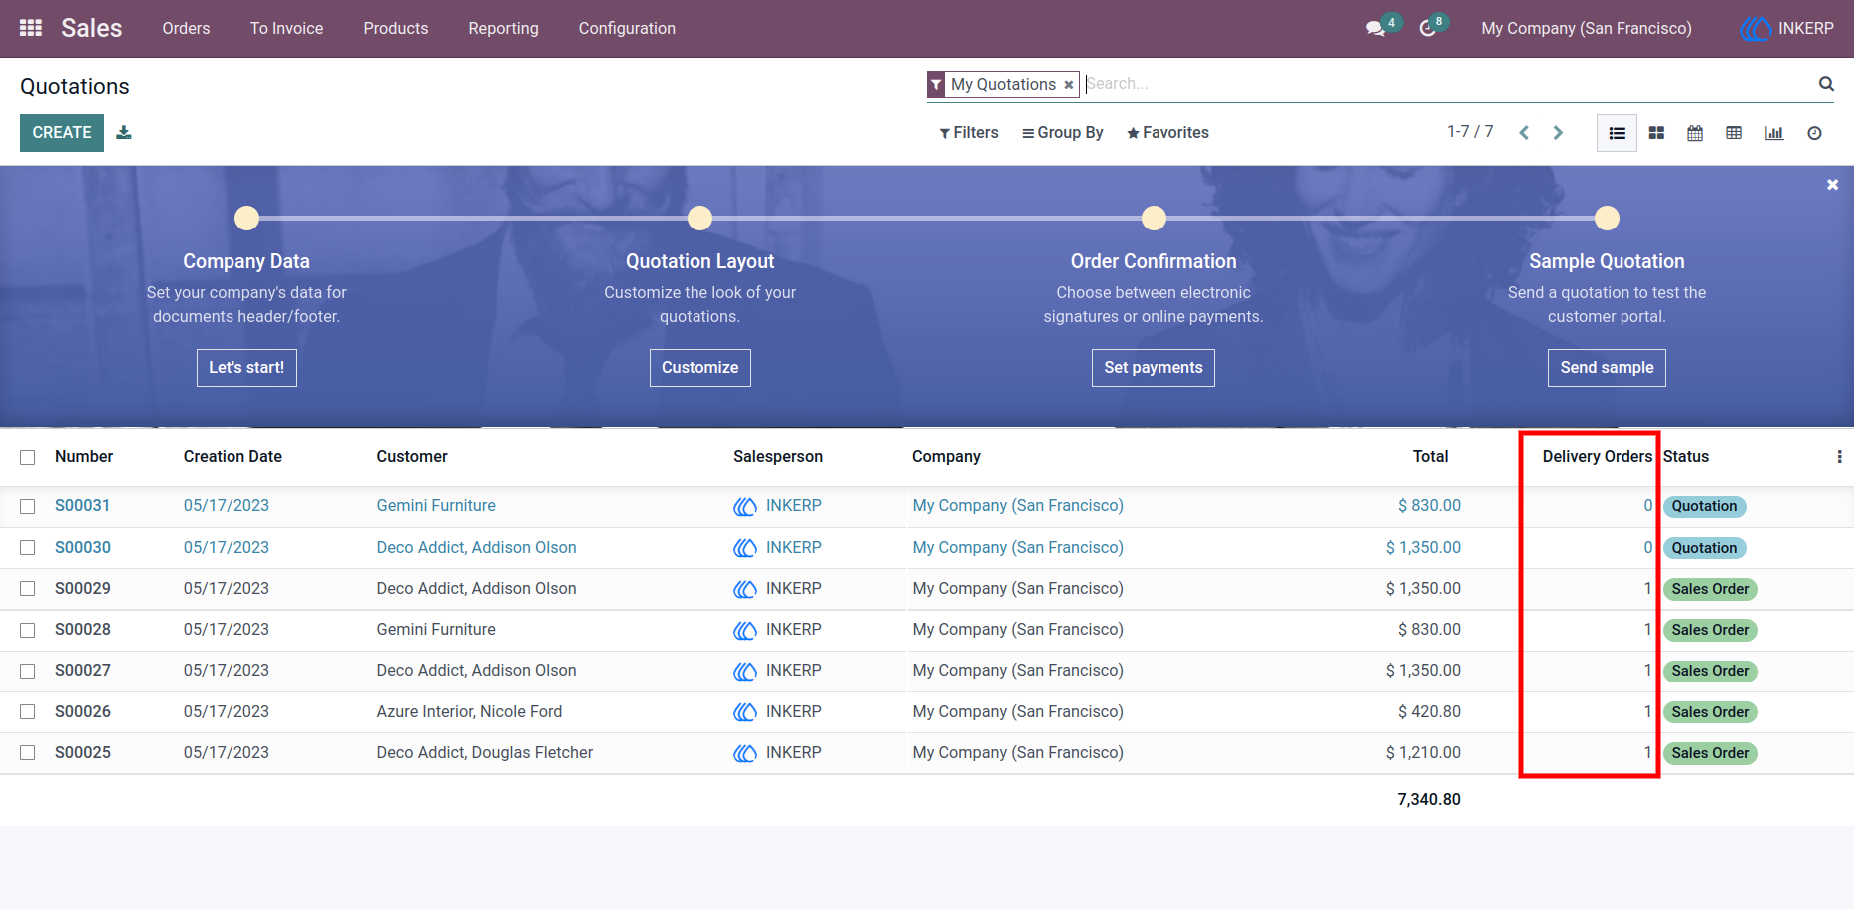
Task: Click the Customize button
Action: [x=700, y=368]
